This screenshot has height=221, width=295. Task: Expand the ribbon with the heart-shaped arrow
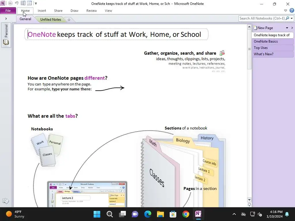[x=285, y=11]
